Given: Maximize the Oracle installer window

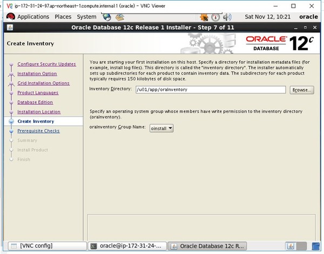Looking at the screenshot, I should click(305, 28).
